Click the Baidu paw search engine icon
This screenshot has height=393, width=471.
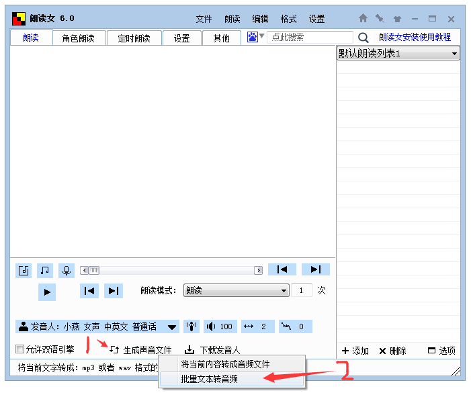pyautogui.click(x=253, y=37)
